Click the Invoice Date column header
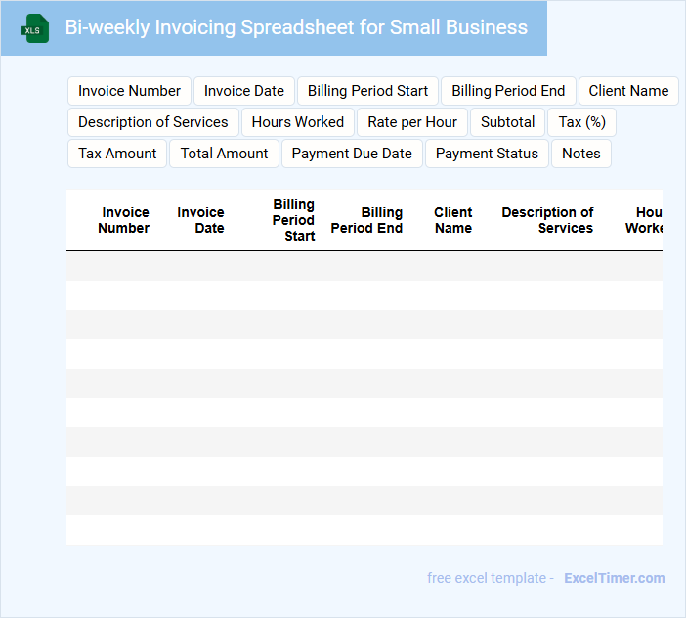 (x=200, y=220)
